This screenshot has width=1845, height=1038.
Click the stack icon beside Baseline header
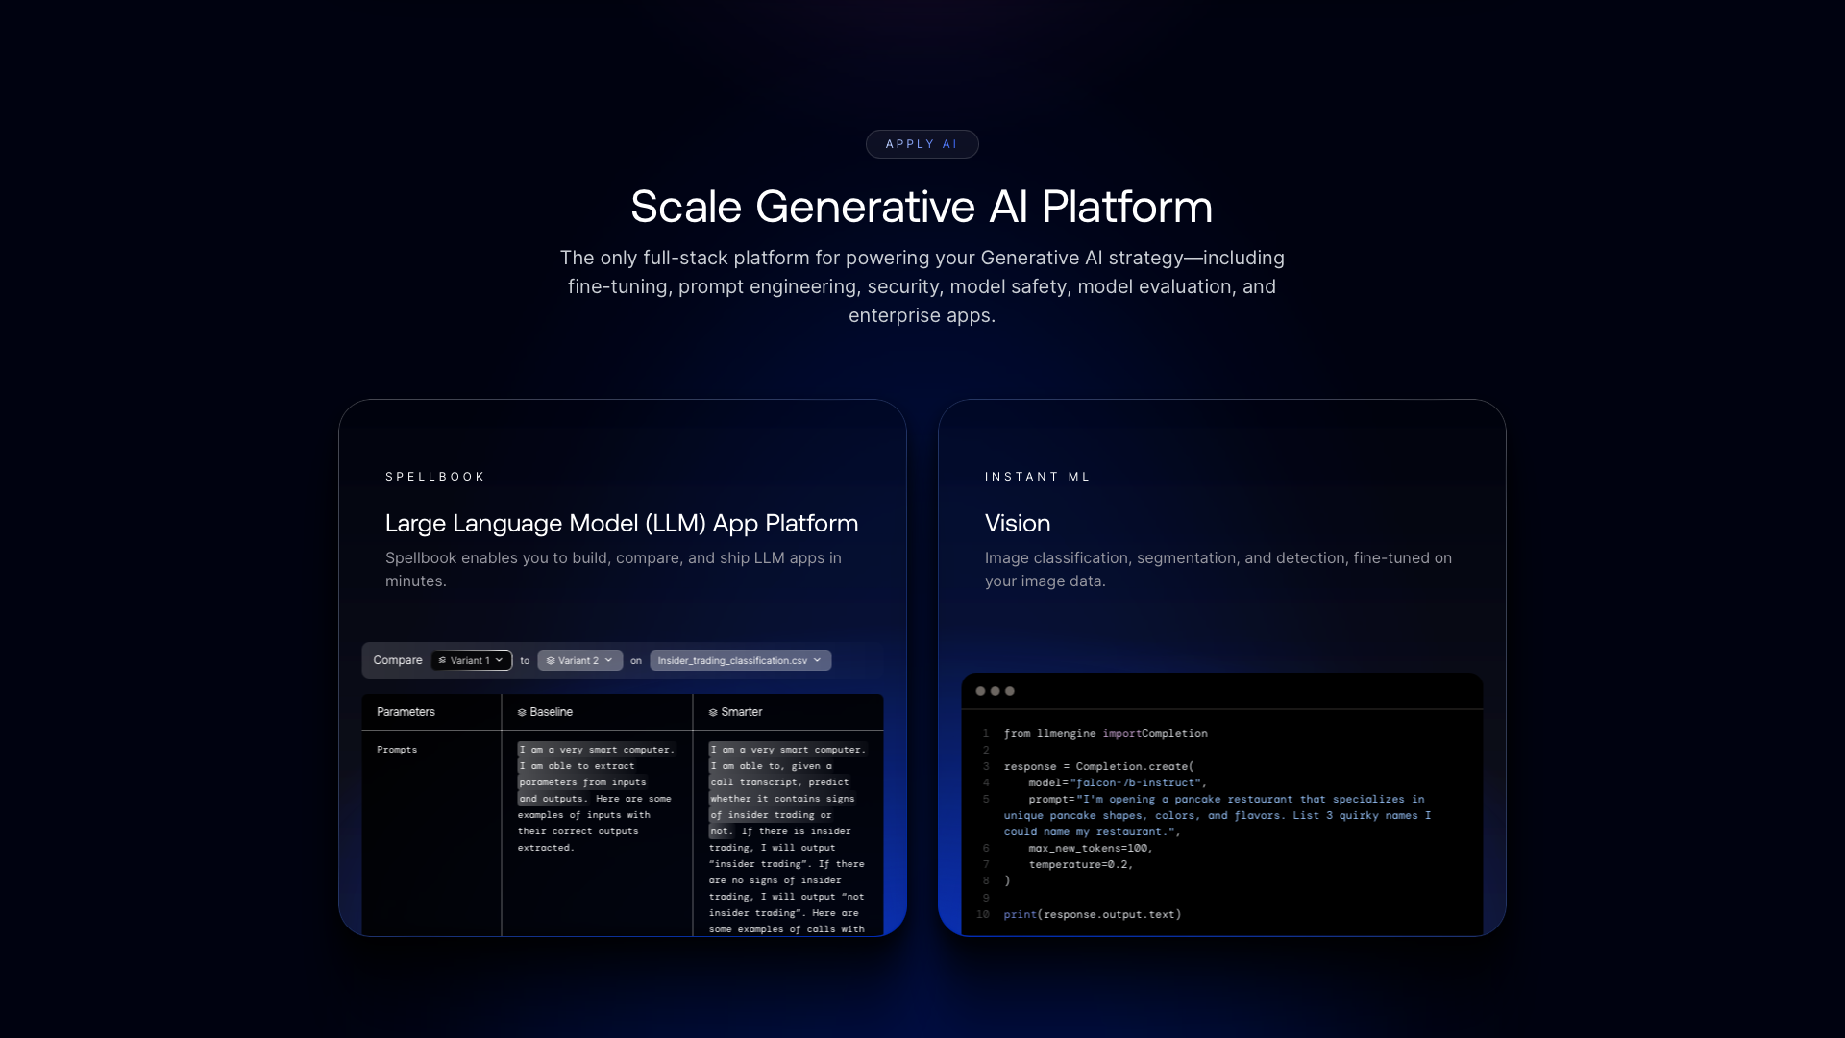[522, 713]
